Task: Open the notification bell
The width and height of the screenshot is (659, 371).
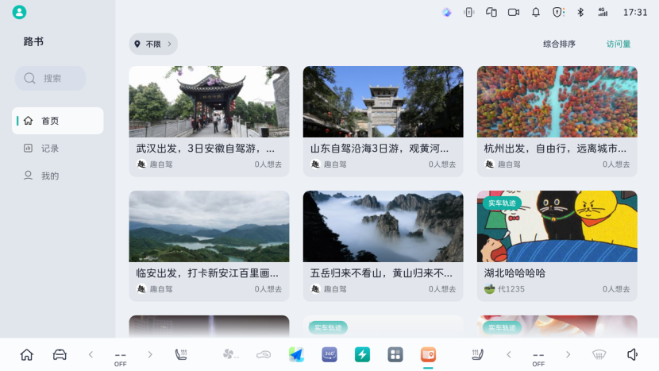Action: coord(536,12)
